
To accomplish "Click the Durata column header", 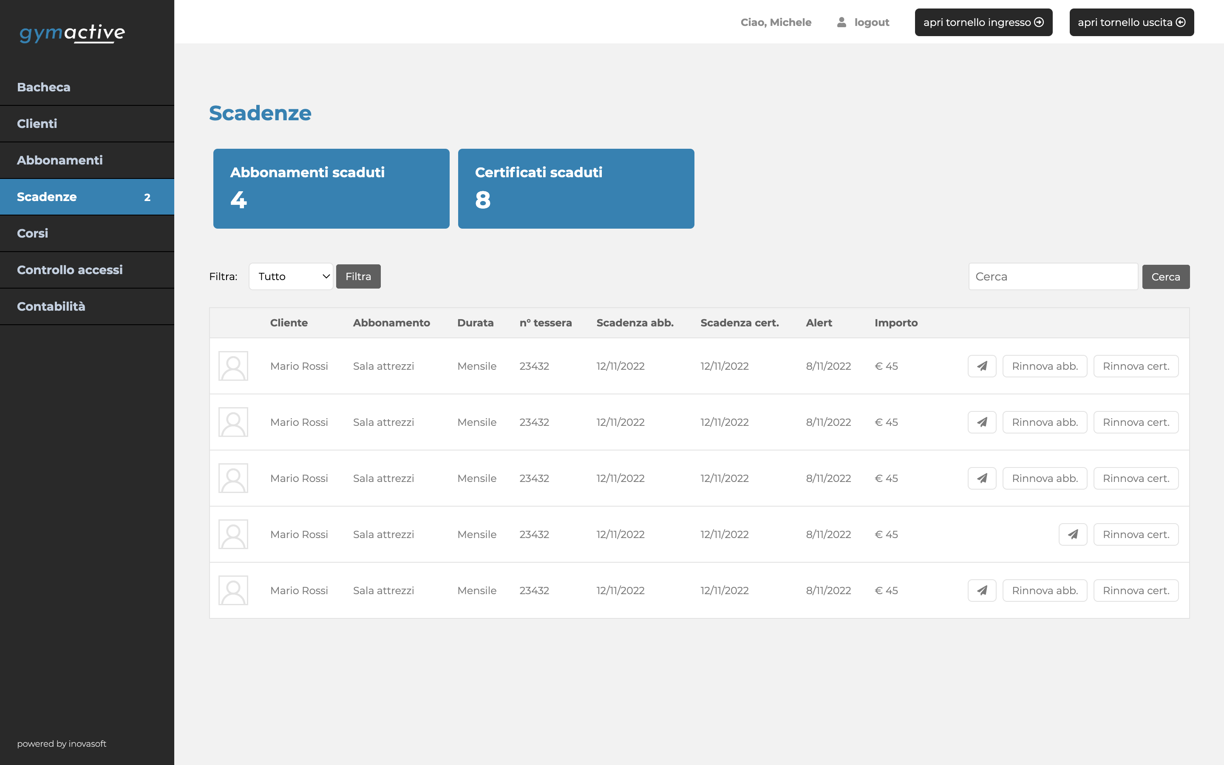I will click(x=476, y=323).
